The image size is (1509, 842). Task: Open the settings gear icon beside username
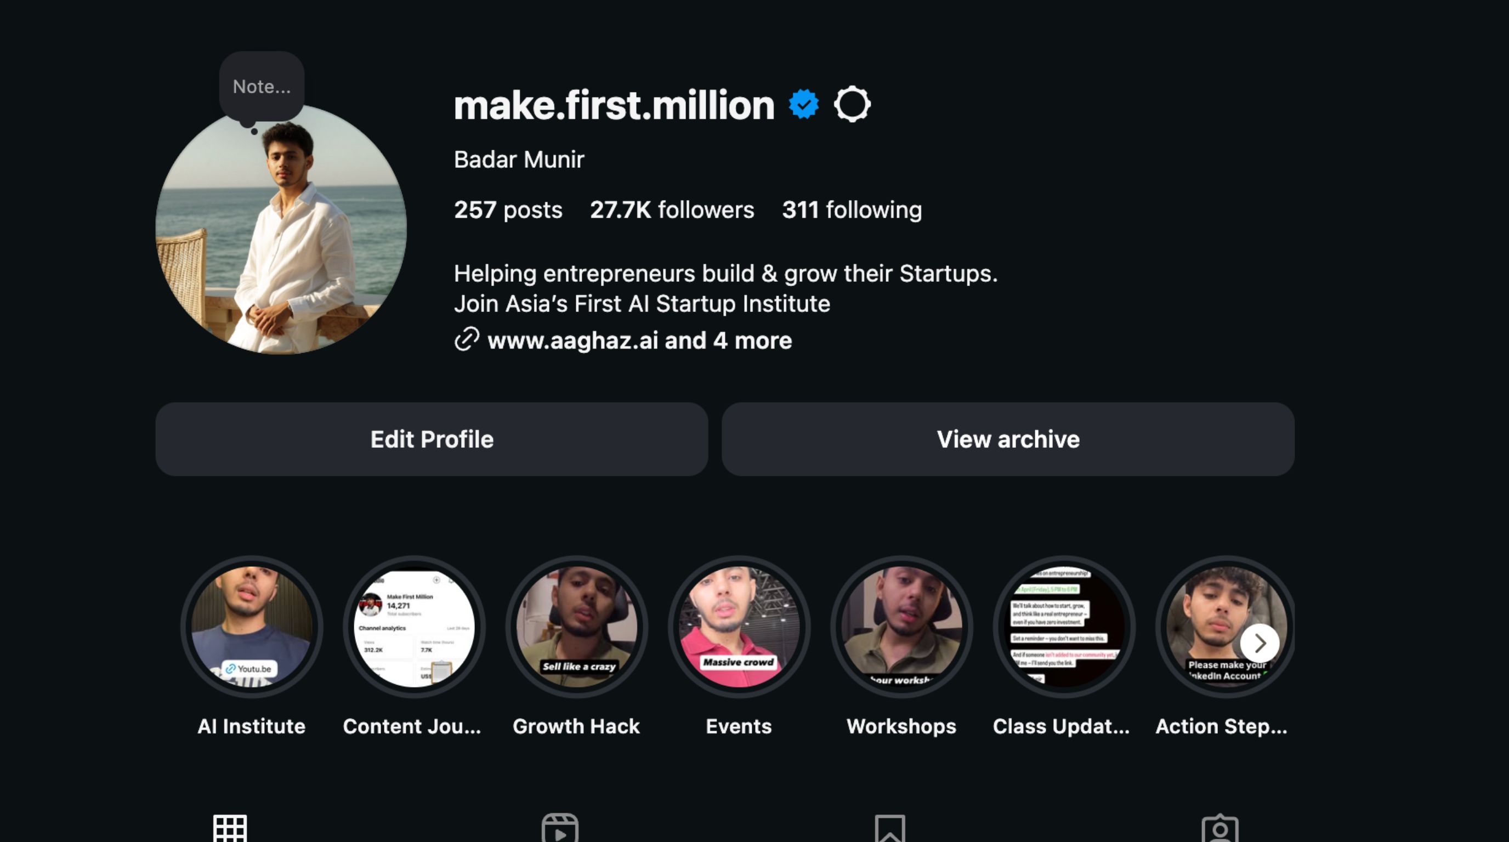852,105
